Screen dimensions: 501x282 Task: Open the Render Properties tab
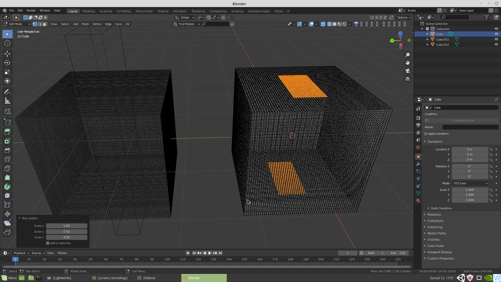tap(418, 118)
